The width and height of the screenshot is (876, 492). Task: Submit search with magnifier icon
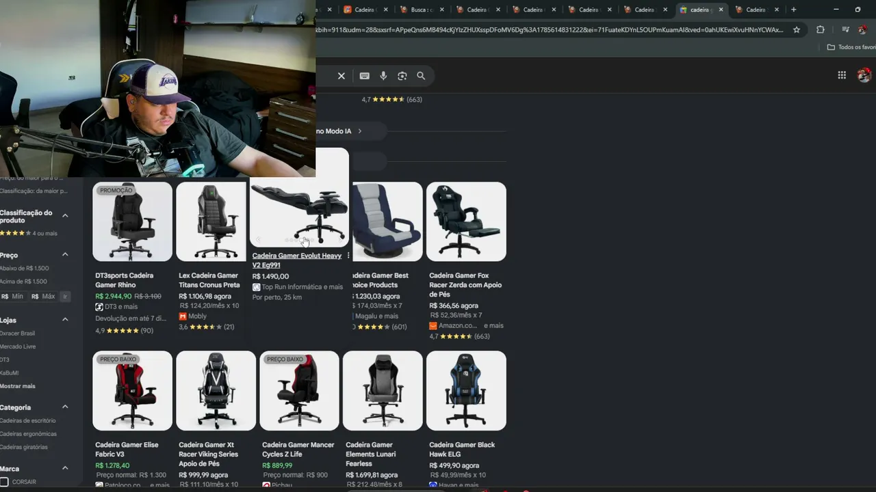tap(421, 76)
